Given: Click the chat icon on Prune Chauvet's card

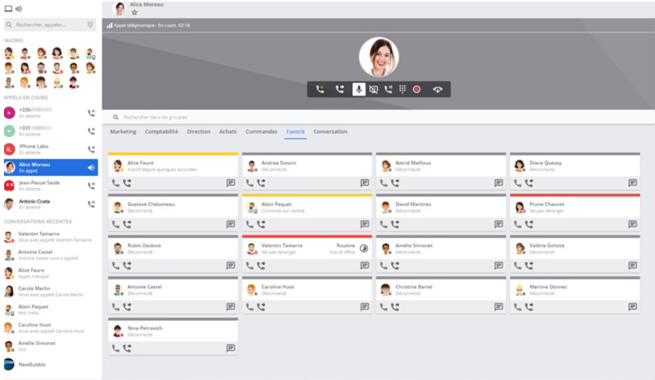Looking at the screenshot, I should [633, 225].
